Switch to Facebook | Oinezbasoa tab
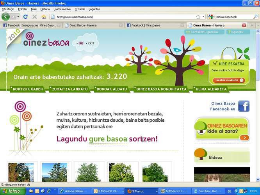Image resolution: width=260 pixels, height=195 pixels. (155, 25)
